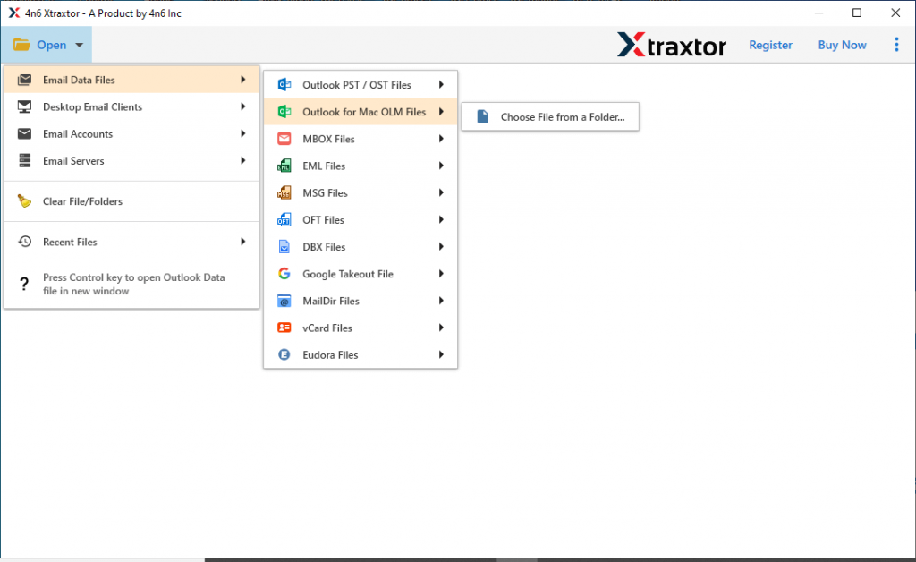This screenshot has width=916, height=562.
Task: Click the Buy Now link
Action: point(841,44)
